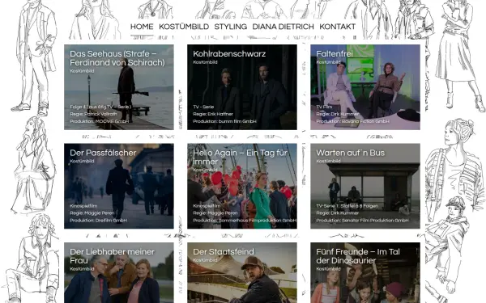Open the Der Liebhaber meiner Frau card
This screenshot has height=303, width=486.
click(x=119, y=273)
